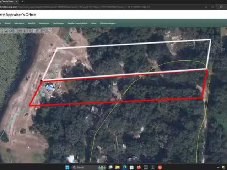Open Microsoft Edge from the taskbar
Viewport: 227px width, 170px height.
coord(124,167)
